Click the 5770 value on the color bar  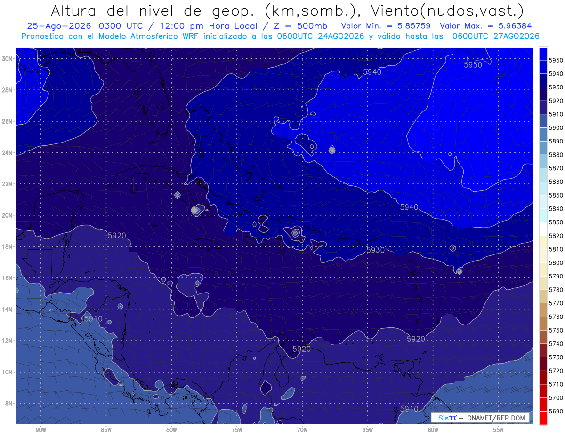click(x=556, y=303)
